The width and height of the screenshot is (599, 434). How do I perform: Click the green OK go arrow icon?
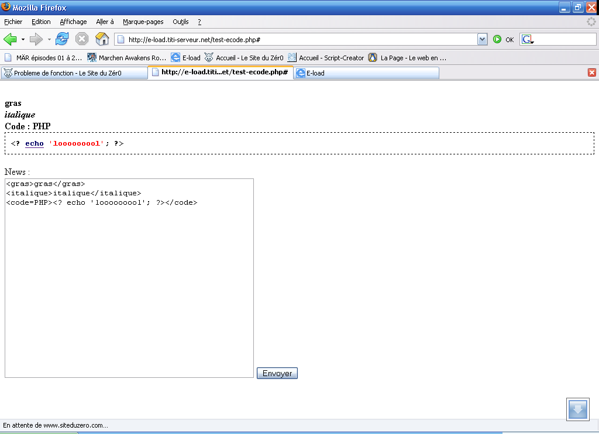click(x=497, y=39)
